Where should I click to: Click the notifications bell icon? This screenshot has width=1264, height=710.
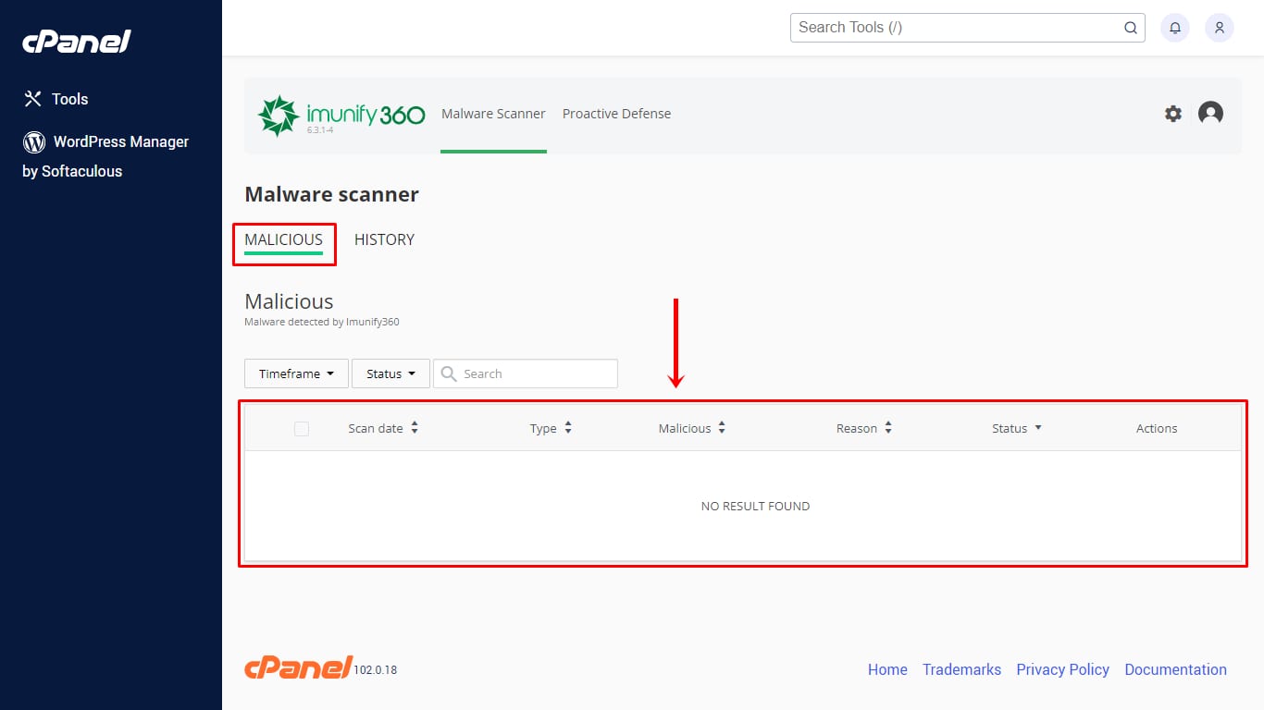1175,28
